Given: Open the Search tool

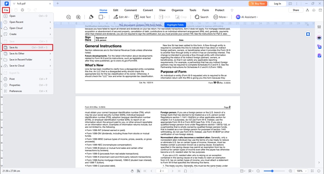Looking at the screenshot, I should [202, 17].
